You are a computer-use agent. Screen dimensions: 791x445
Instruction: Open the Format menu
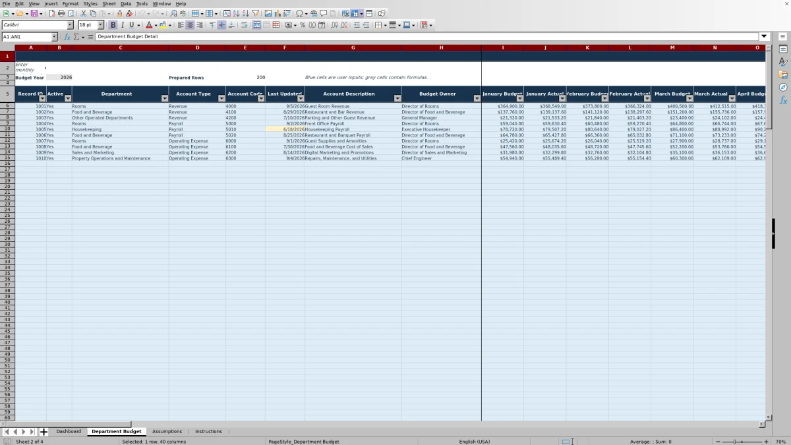(x=71, y=3)
